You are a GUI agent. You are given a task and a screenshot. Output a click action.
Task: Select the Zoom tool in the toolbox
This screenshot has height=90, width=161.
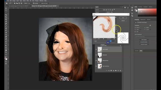(x=6, y=52)
